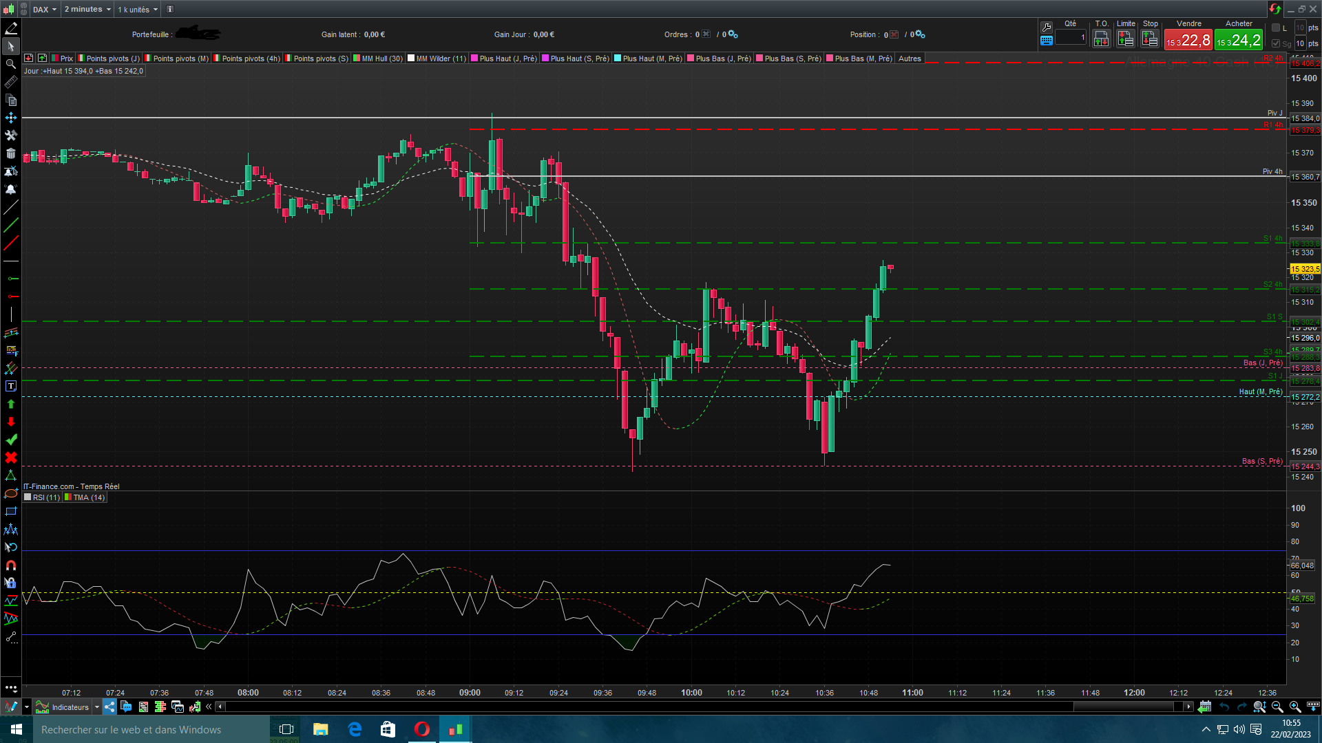
Task: Open the 1 k unités dropdown
Action: pos(138,9)
